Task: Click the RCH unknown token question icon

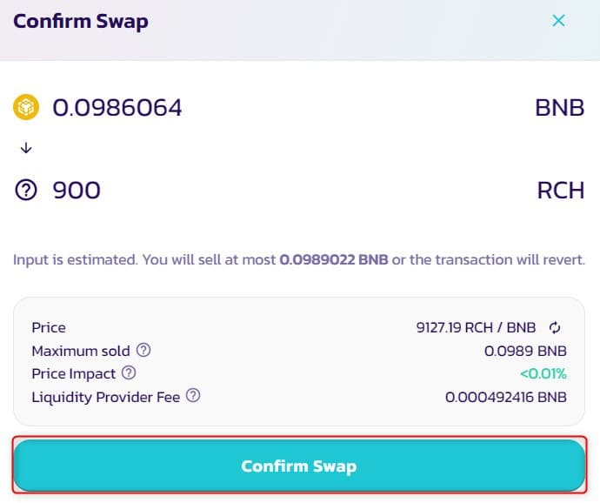Action: 26,190
